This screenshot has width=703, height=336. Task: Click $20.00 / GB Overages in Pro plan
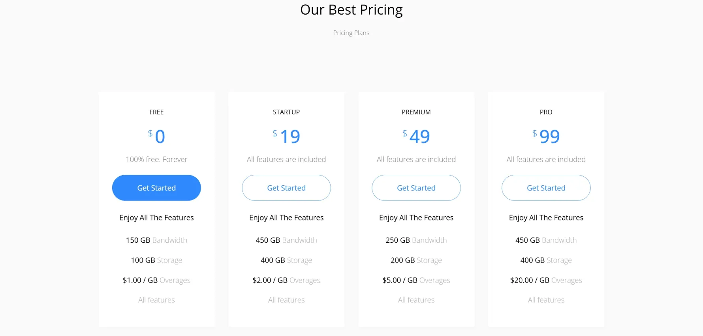coord(546,280)
